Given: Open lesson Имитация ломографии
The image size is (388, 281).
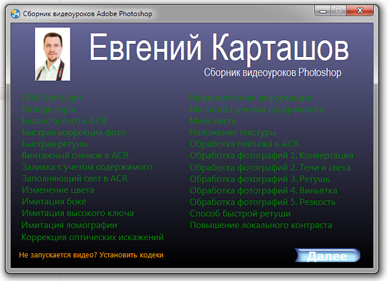Looking at the screenshot, I should coord(69,225).
